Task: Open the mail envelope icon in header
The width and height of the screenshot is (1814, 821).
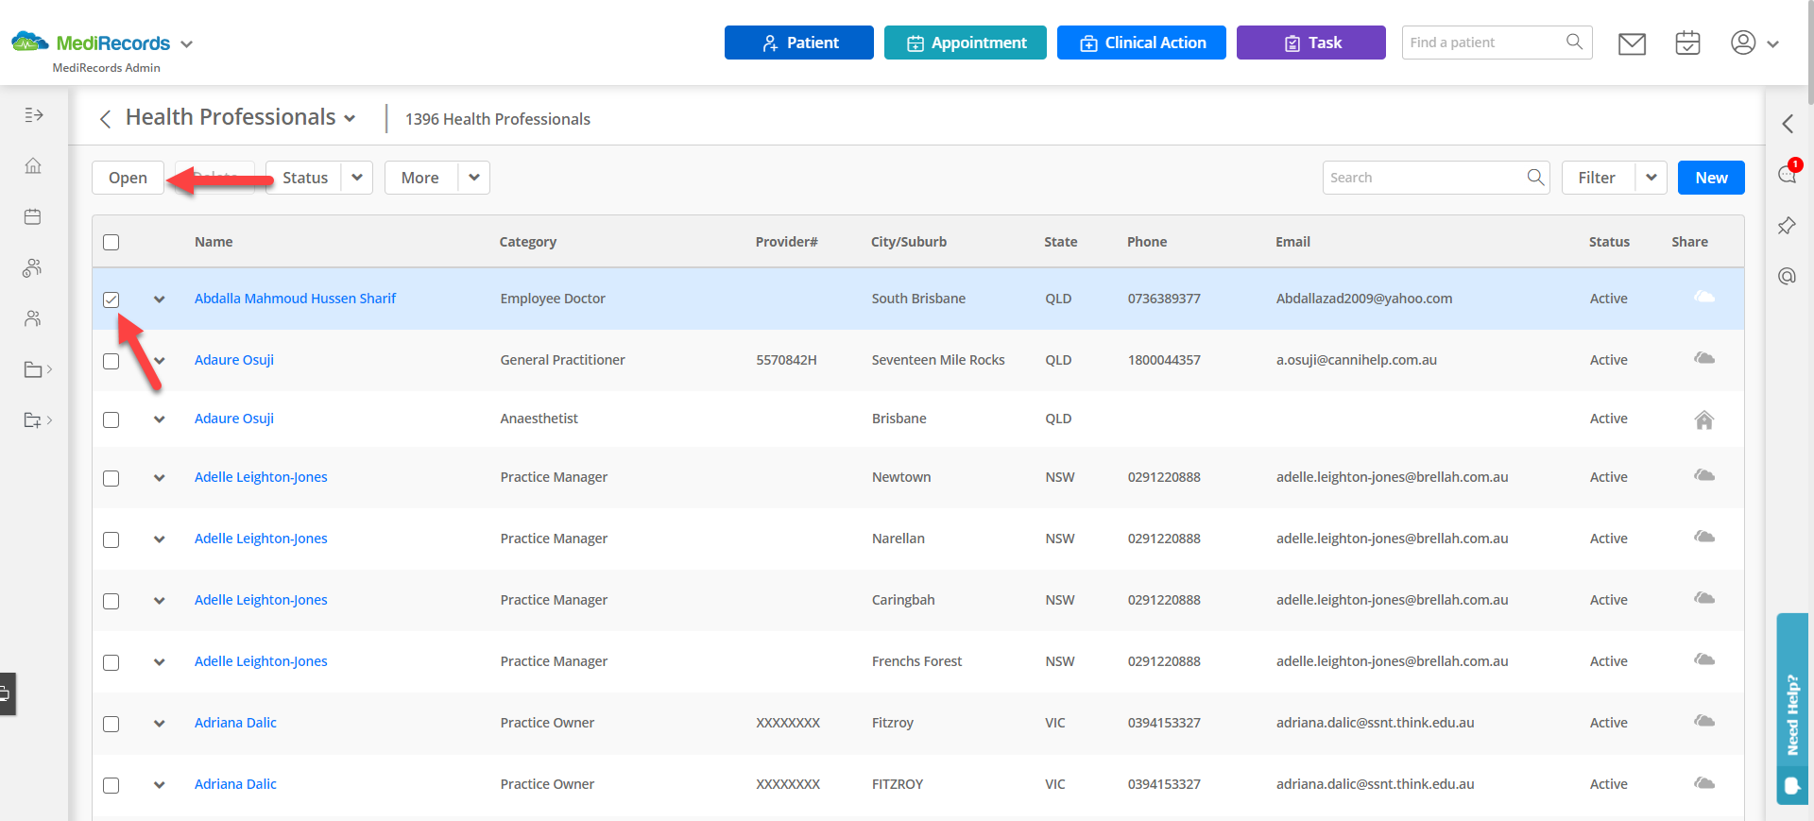Action: (x=1632, y=43)
